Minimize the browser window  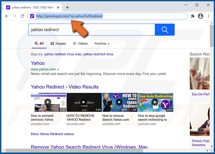pyautogui.click(x=186, y=5)
